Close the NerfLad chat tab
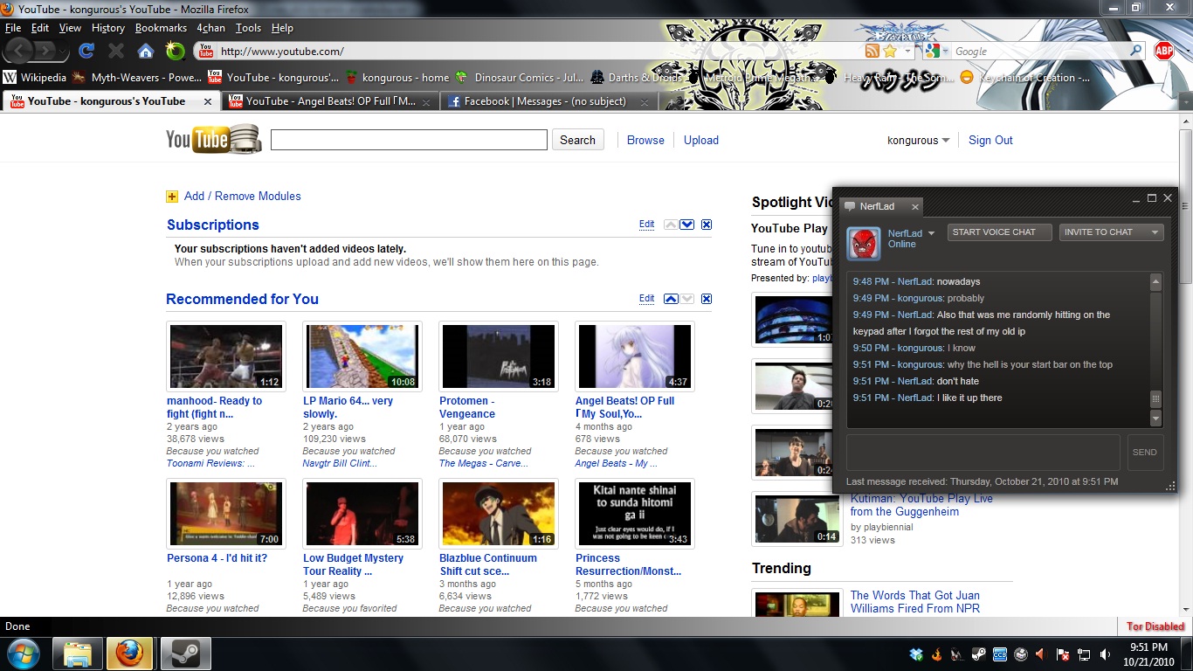1193x671 pixels. [x=914, y=207]
